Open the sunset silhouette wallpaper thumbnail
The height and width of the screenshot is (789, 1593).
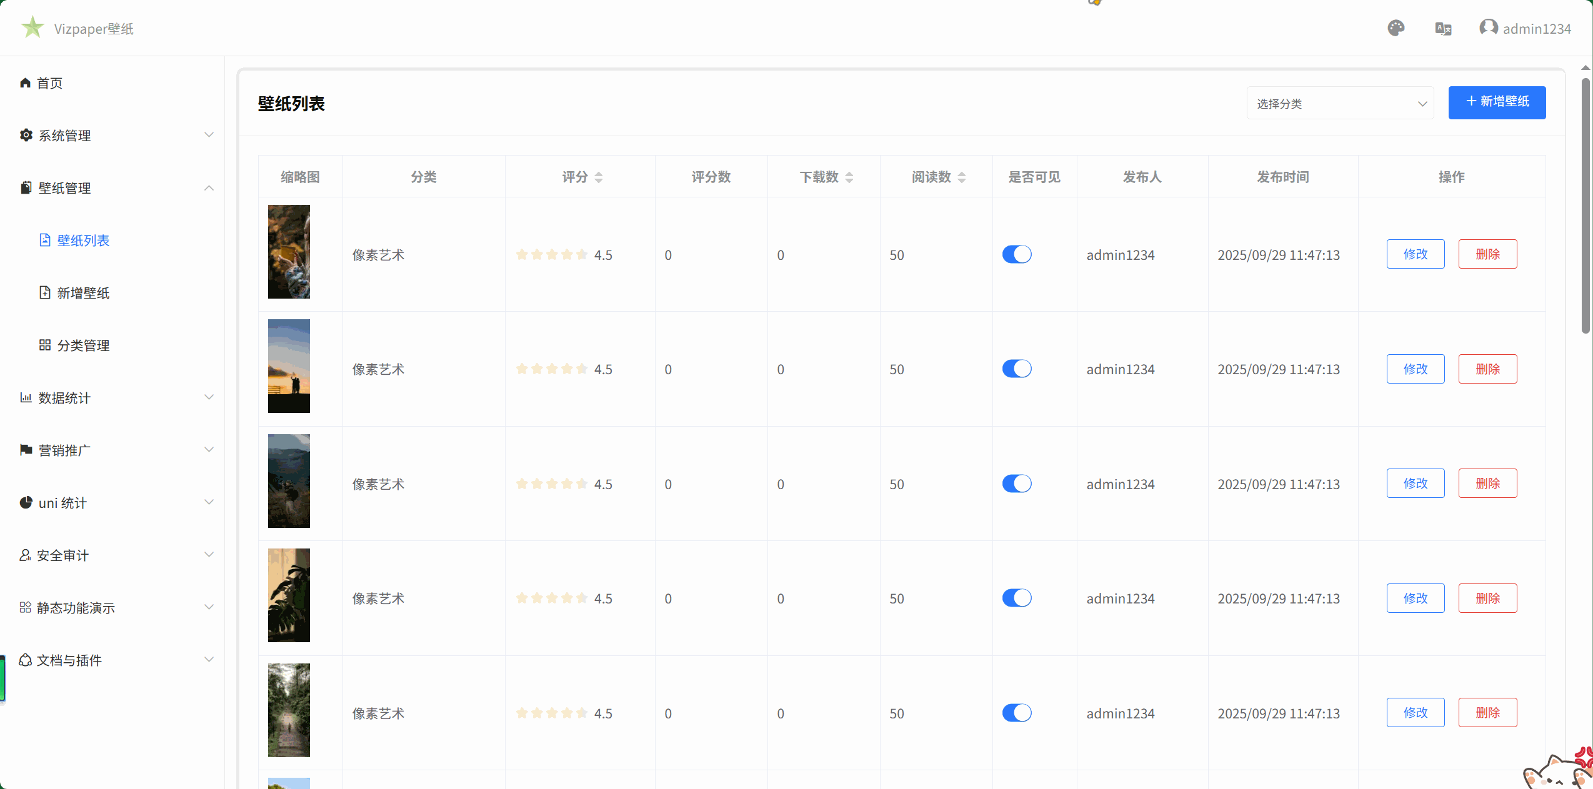click(x=289, y=366)
